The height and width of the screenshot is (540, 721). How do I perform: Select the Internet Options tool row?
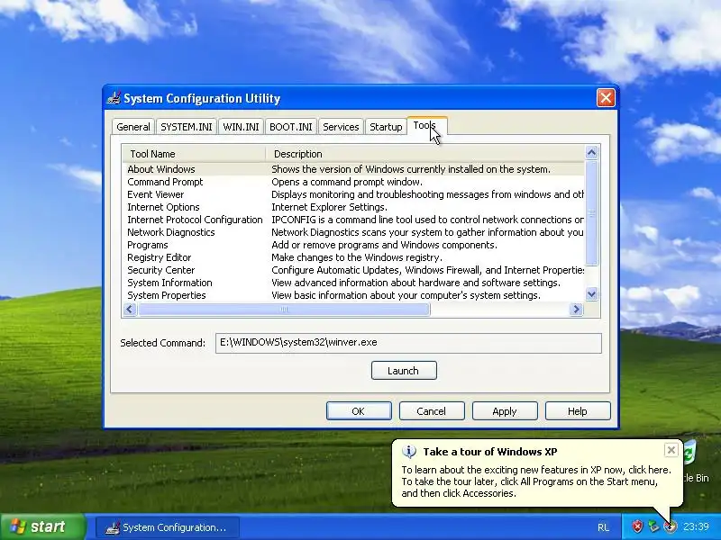353,207
